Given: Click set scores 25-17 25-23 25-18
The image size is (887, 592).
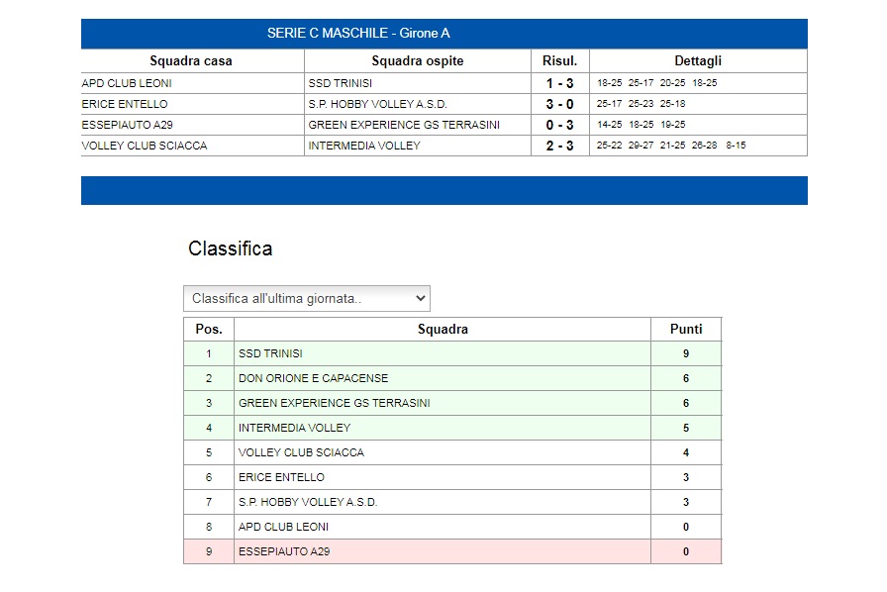Looking at the screenshot, I should tap(641, 104).
